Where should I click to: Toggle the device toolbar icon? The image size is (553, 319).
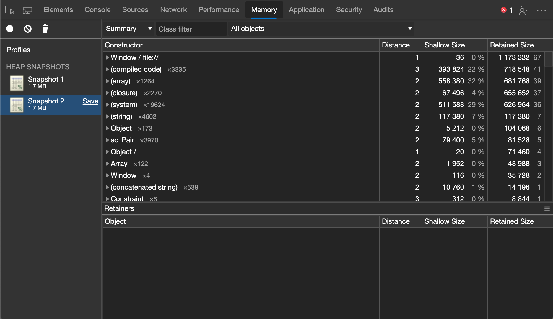(27, 10)
